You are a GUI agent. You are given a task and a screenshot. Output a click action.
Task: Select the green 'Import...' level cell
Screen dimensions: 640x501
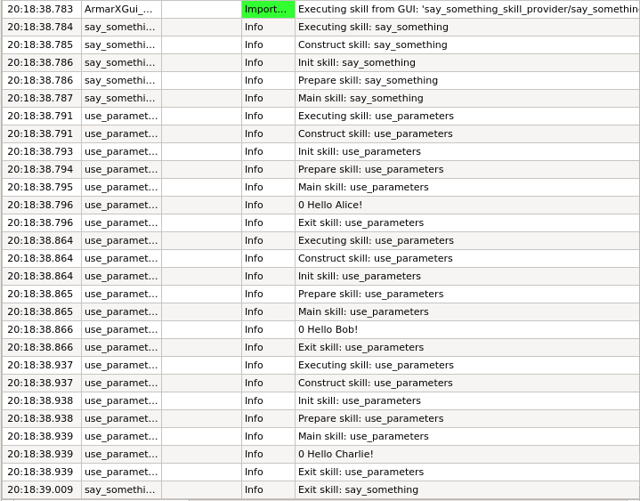(x=268, y=9)
